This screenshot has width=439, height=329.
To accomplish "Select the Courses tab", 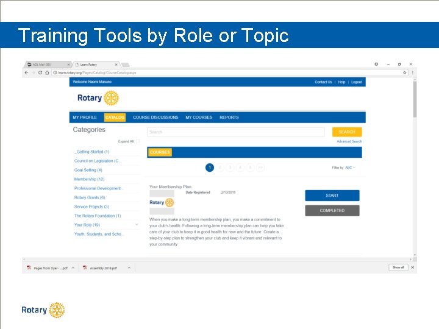I will 160,152.
